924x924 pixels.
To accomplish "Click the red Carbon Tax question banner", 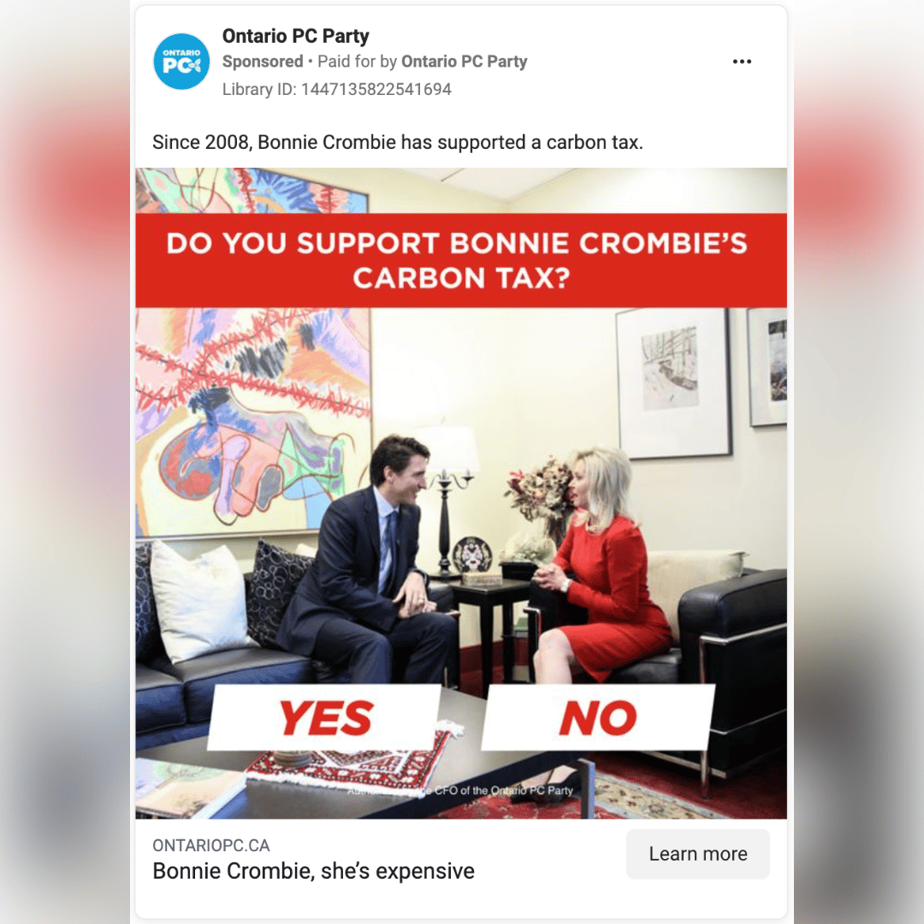I will click(x=461, y=260).
